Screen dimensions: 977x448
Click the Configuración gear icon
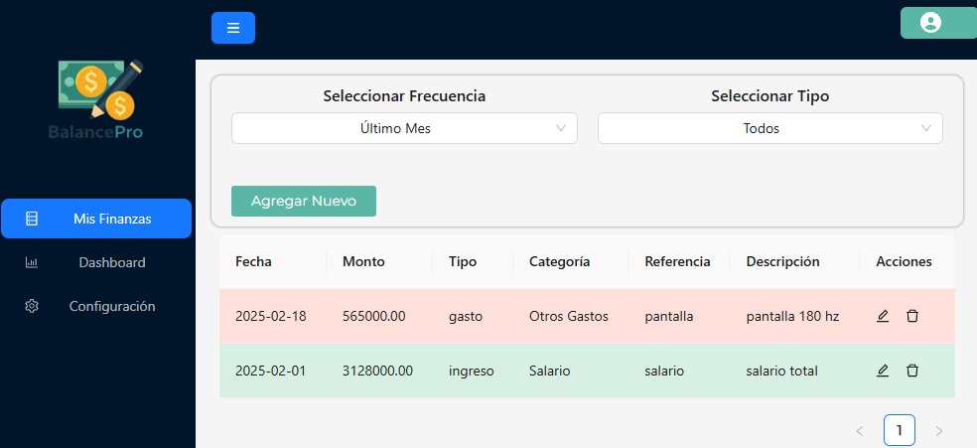(x=32, y=307)
